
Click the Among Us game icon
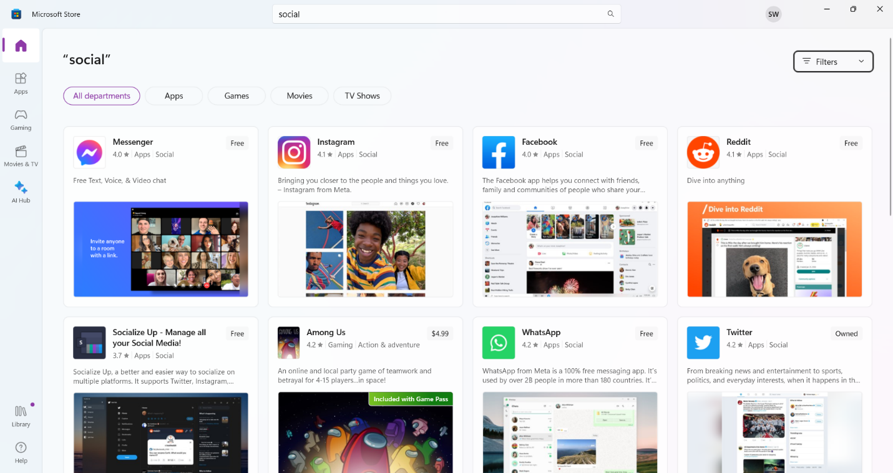[289, 343]
